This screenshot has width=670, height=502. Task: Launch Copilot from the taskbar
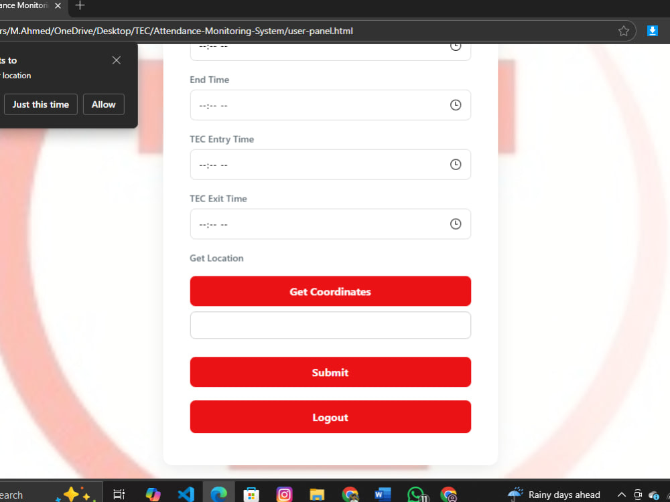click(x=153, y=495)
